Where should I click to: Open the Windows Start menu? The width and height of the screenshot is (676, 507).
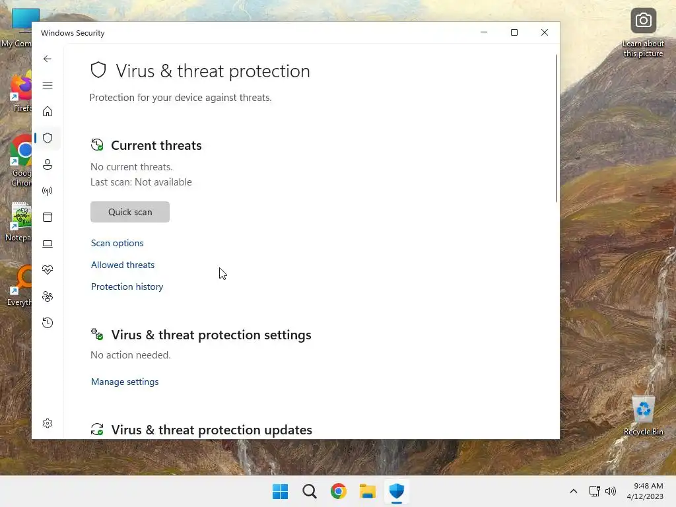click(280, 491)
